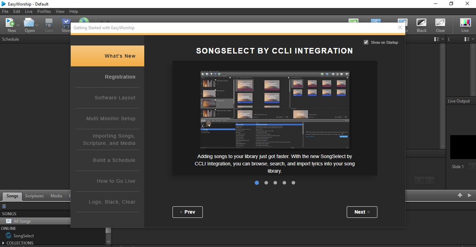Click the Black output toolbar icon
The image size is (476, 247).
point(421,23)
